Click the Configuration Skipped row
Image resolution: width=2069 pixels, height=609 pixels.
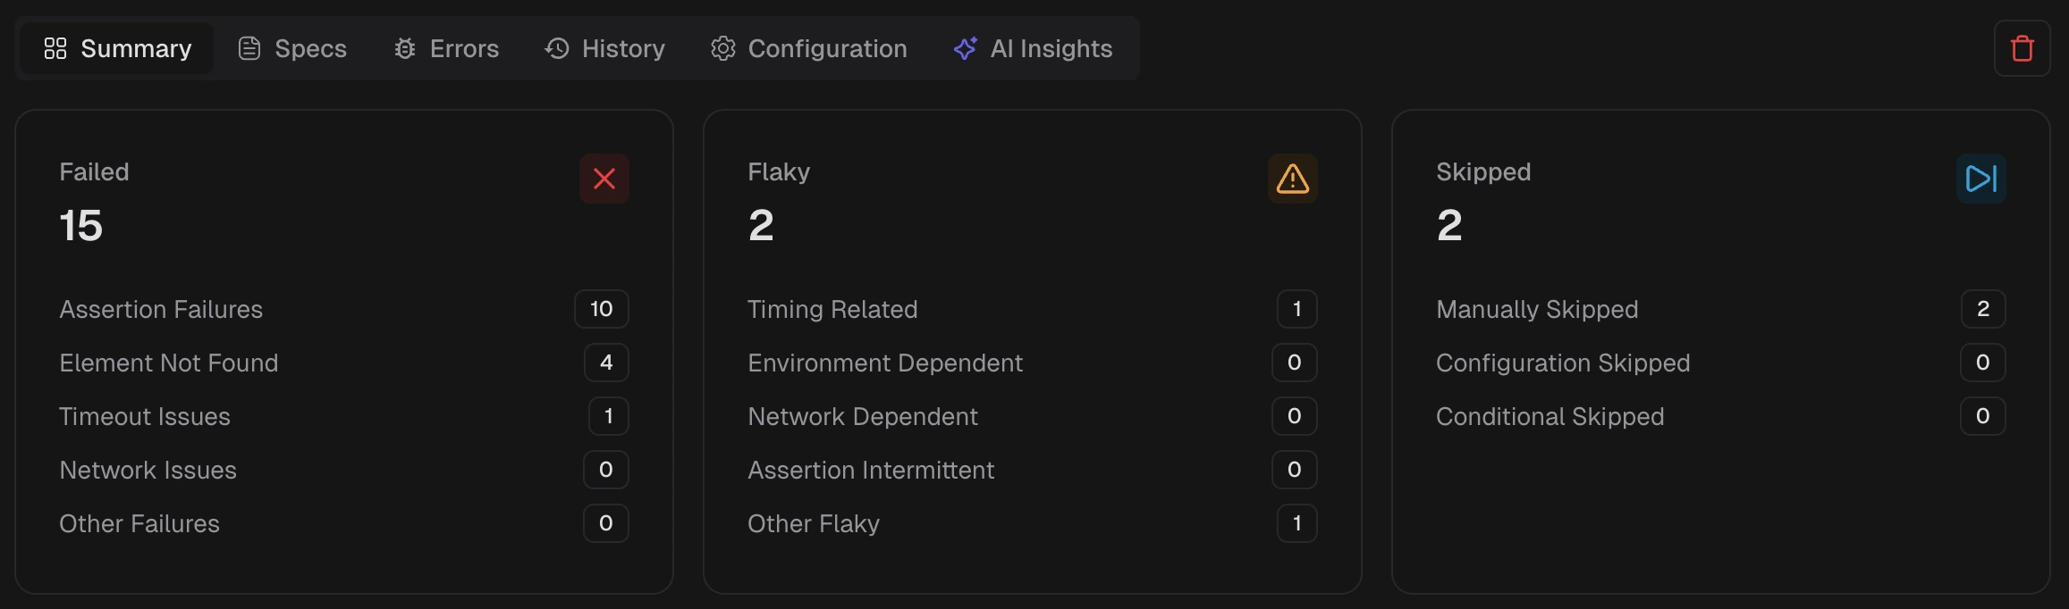(x=1563, y=363)
